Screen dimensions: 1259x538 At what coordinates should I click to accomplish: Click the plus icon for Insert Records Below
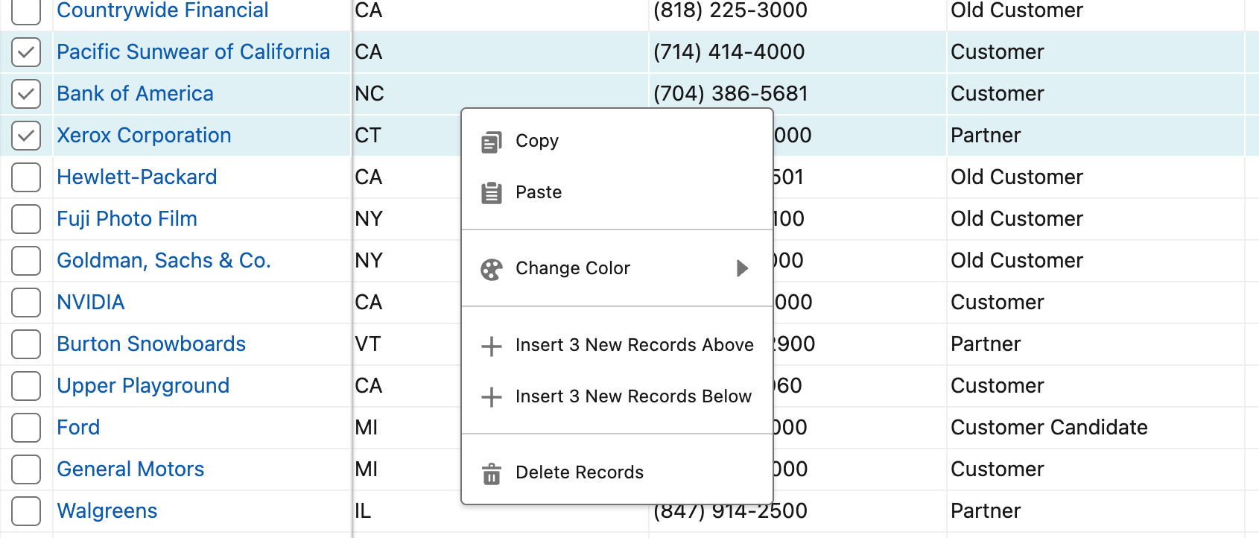pyautogui.click(x=491, y=397)
